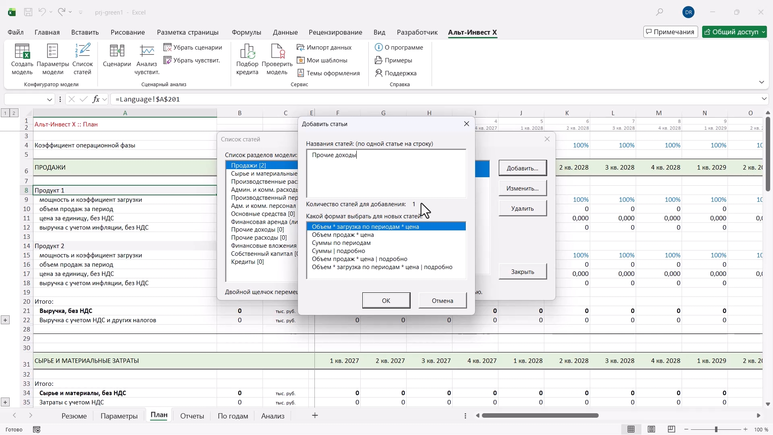Open Темы оформления

[x=328, y=73]
